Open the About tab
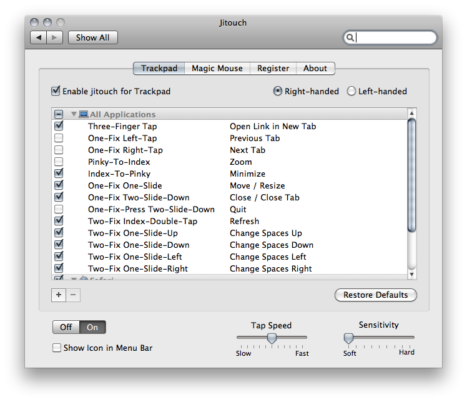This screenshot has width=467, height=402. pyautogui.click(x=315, y=69)
